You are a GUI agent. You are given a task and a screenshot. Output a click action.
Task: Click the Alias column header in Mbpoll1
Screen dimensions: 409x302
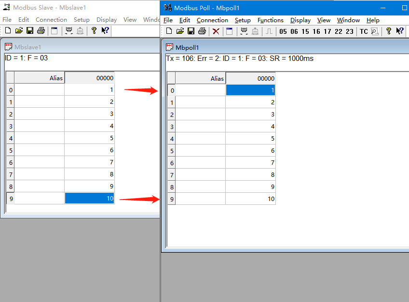(201, 78)
